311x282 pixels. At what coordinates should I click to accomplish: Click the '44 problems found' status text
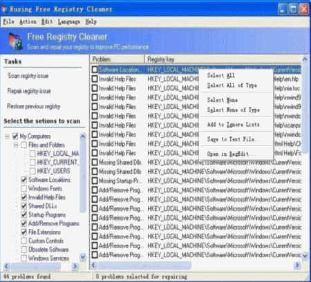click(x=27, y=276)
